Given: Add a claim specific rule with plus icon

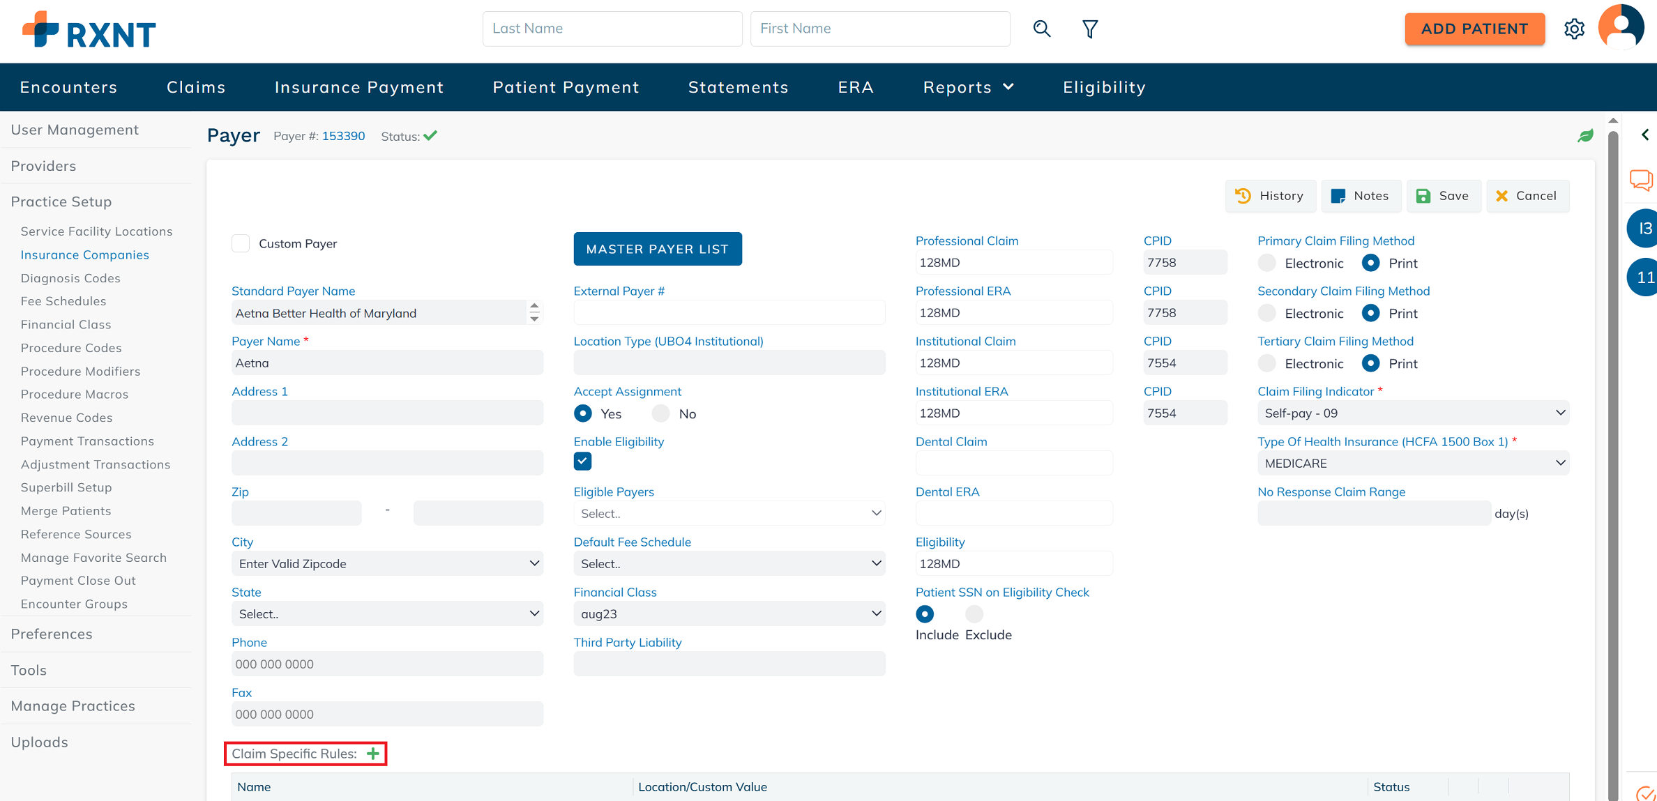Looking at the screenshot, I should pos(373,754).
